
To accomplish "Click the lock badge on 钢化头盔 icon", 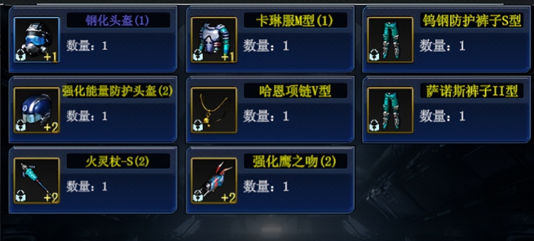I will [x=21, y=56].
